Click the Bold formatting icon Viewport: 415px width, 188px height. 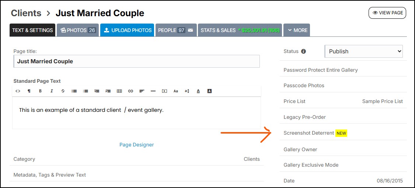tap(40, 91)
